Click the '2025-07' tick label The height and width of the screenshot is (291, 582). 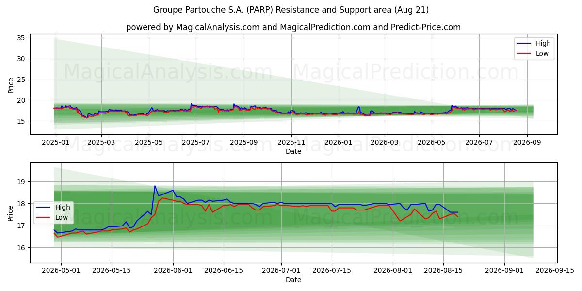pyautogui.click(x=196, y=142)
